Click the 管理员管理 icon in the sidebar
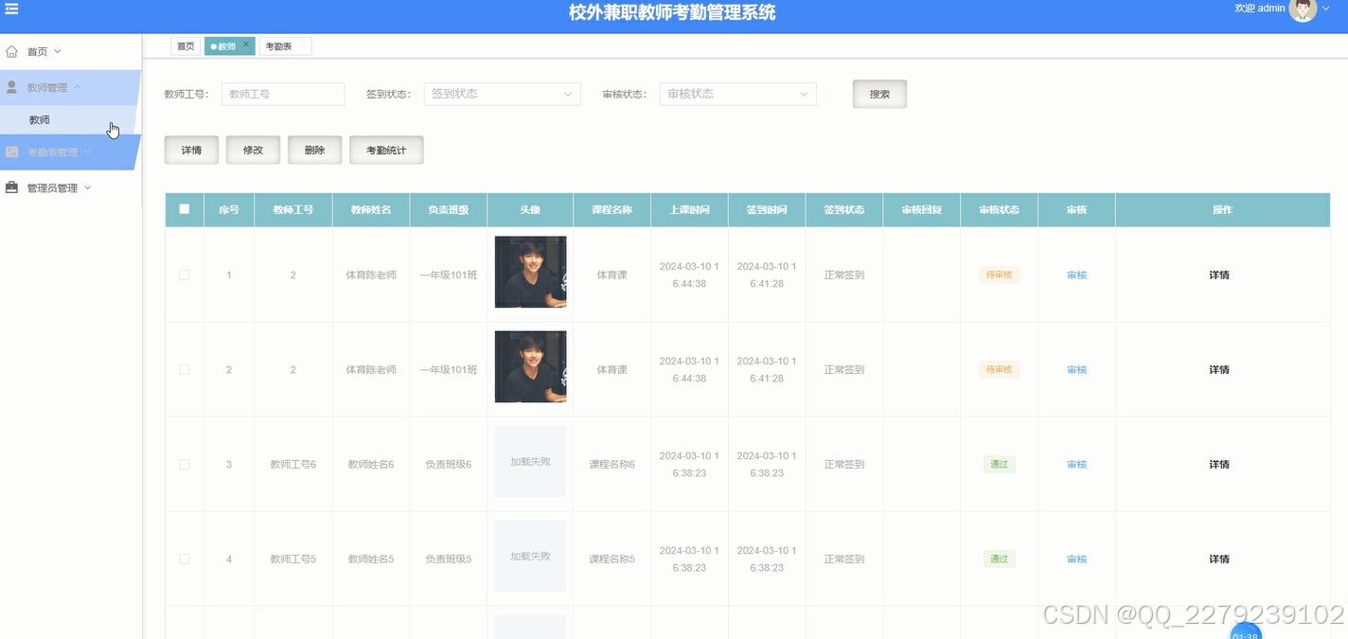 (x=11, y=186)
